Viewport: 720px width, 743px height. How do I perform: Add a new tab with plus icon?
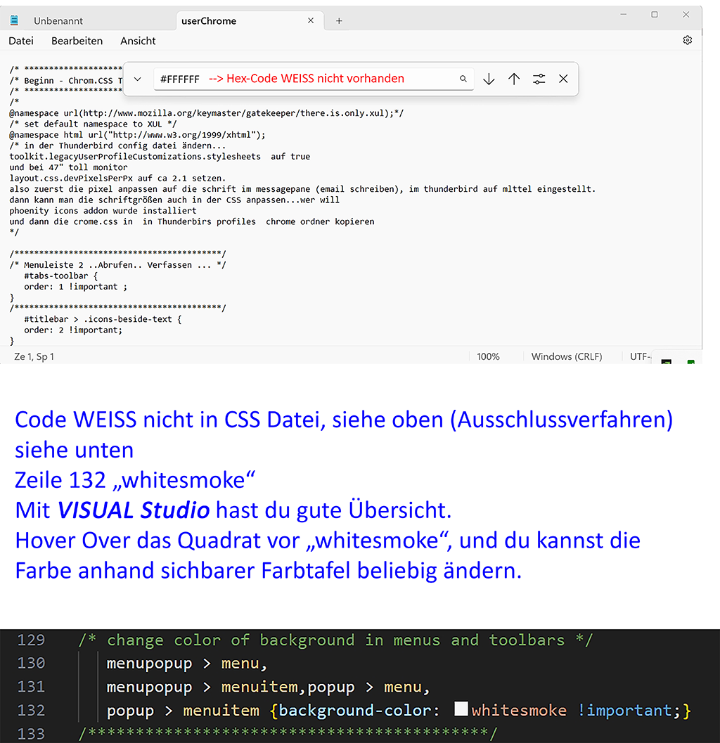tap(339, 21)
